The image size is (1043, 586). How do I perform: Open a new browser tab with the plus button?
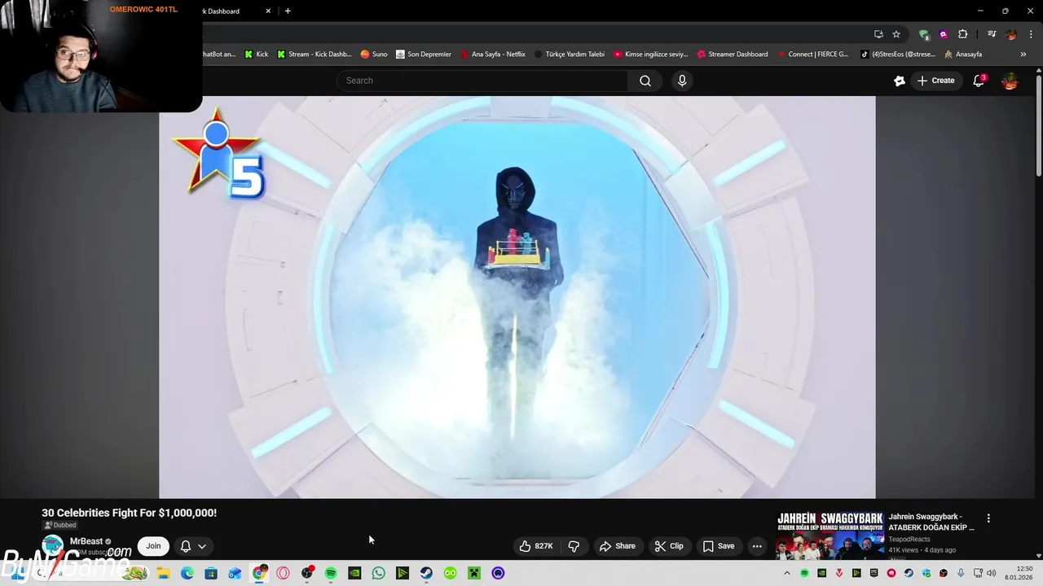pyautogui.click(x=288, y=11)
